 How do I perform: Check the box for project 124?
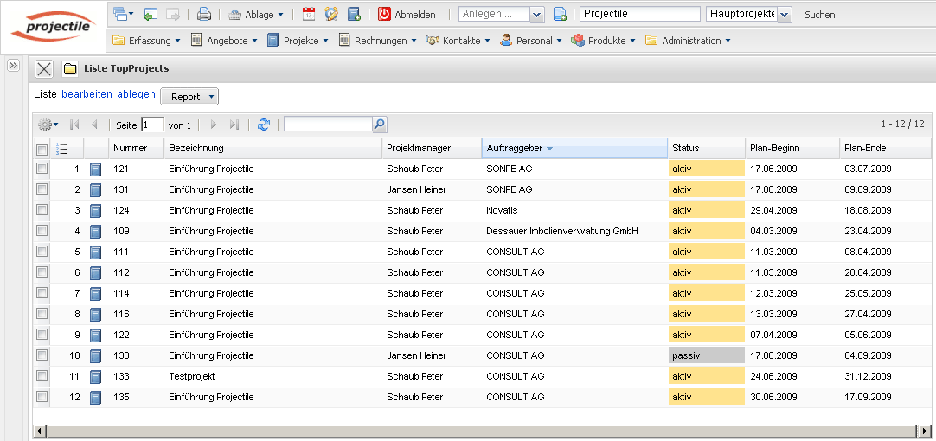click(x=42, y=210)
